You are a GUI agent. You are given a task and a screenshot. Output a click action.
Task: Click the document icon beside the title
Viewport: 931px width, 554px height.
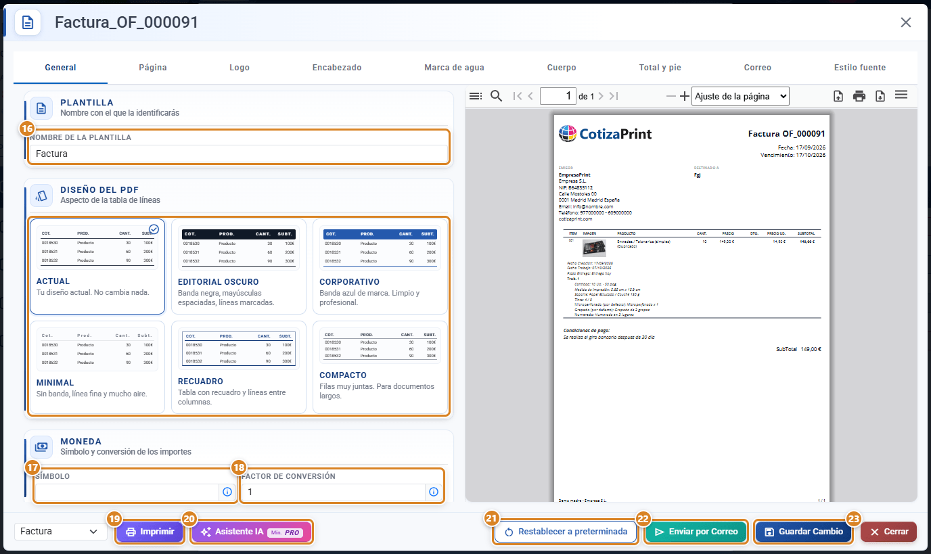click(28, 22)
